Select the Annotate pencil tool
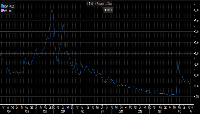The width and height of the screenshot is (200, 114). pos(100,4)
